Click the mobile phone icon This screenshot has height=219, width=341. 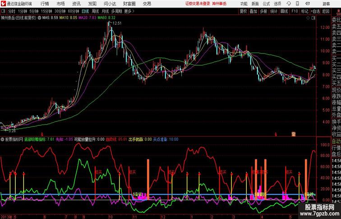click(x=297, y=4)
